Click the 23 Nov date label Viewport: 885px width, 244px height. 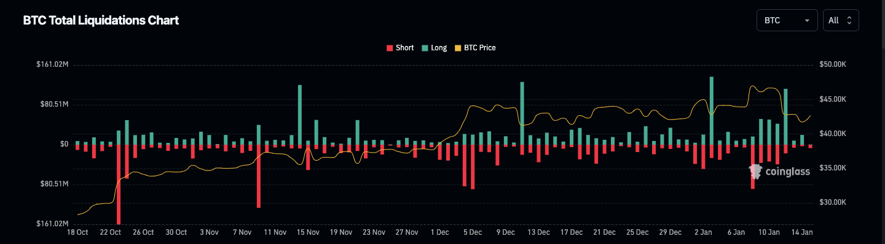click(x=374, y=232)
